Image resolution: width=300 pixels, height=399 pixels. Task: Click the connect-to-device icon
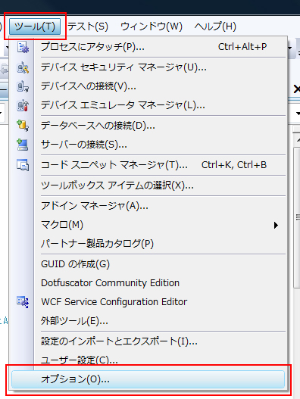click(23, 86)
